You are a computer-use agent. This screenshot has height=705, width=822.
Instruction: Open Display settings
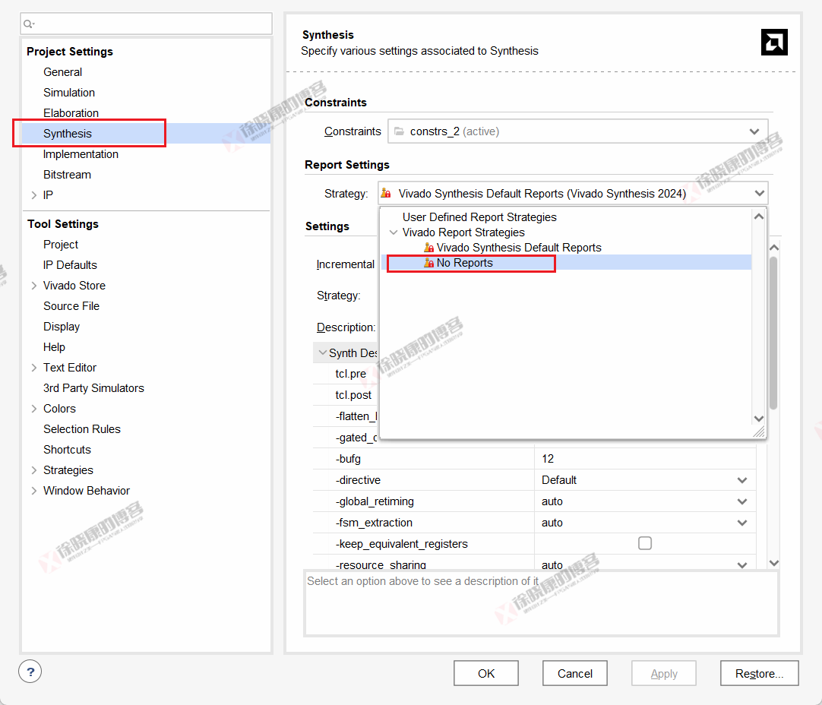(x=62, y=327)
